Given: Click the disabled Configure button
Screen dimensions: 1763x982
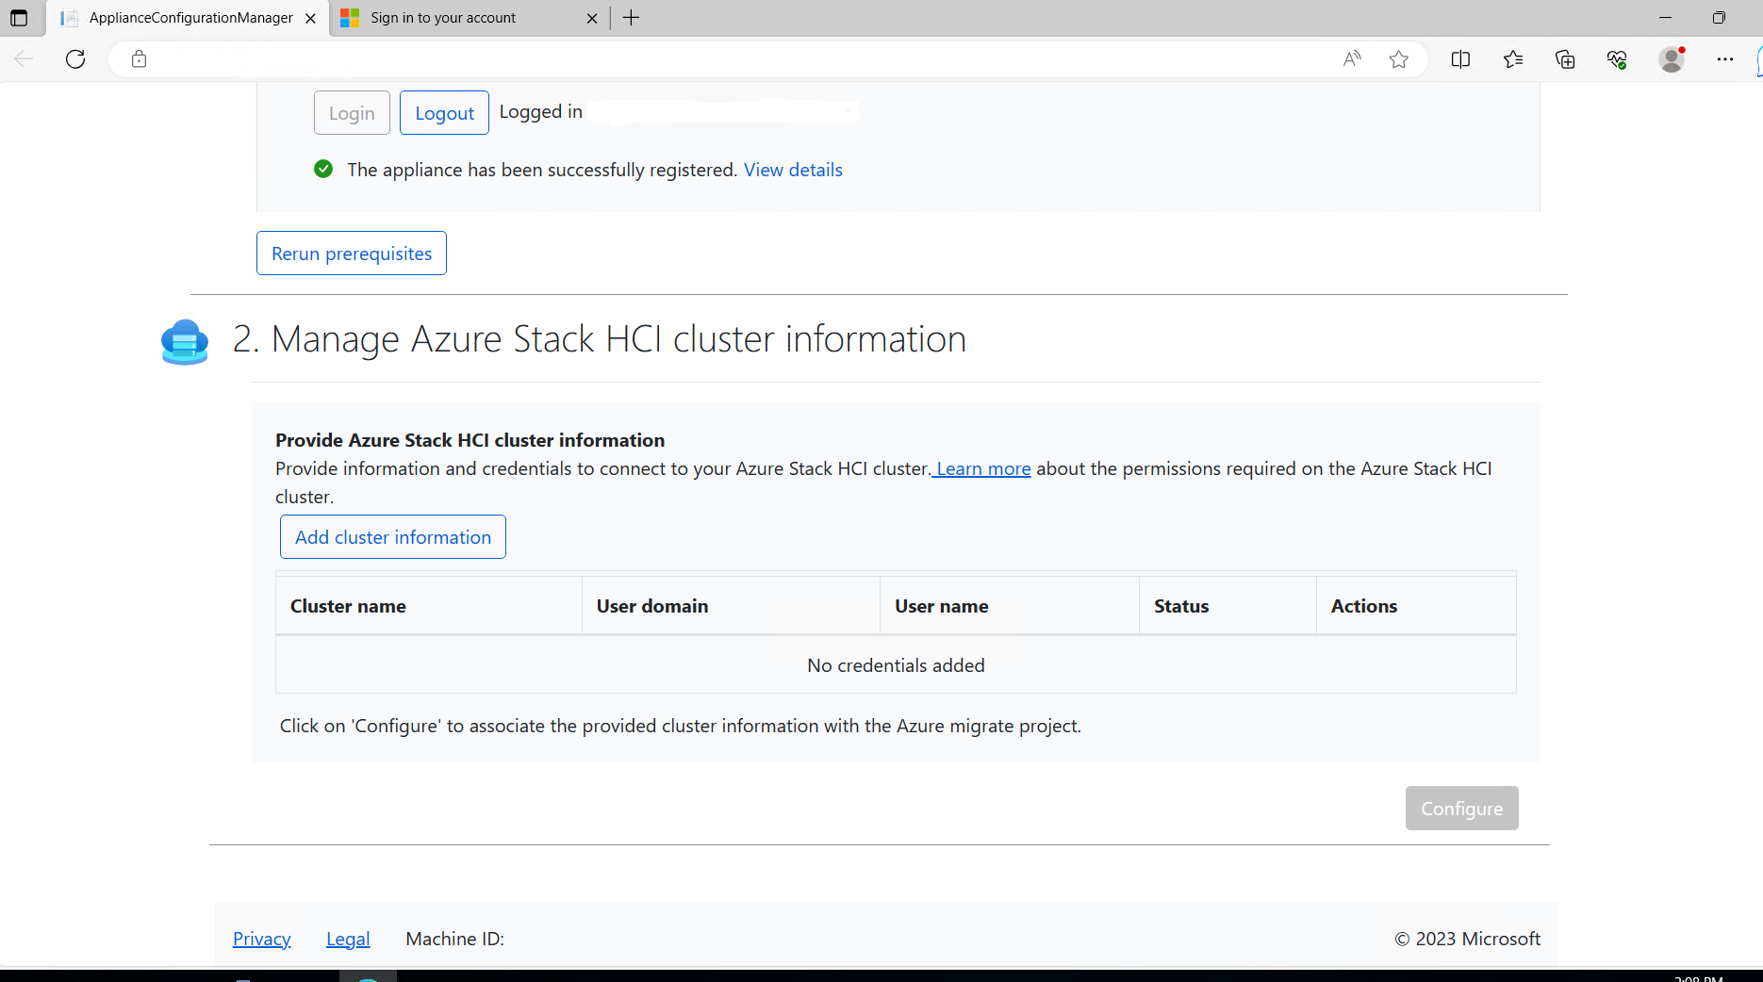Looking at the screenshot, I should click(1462, 809).
